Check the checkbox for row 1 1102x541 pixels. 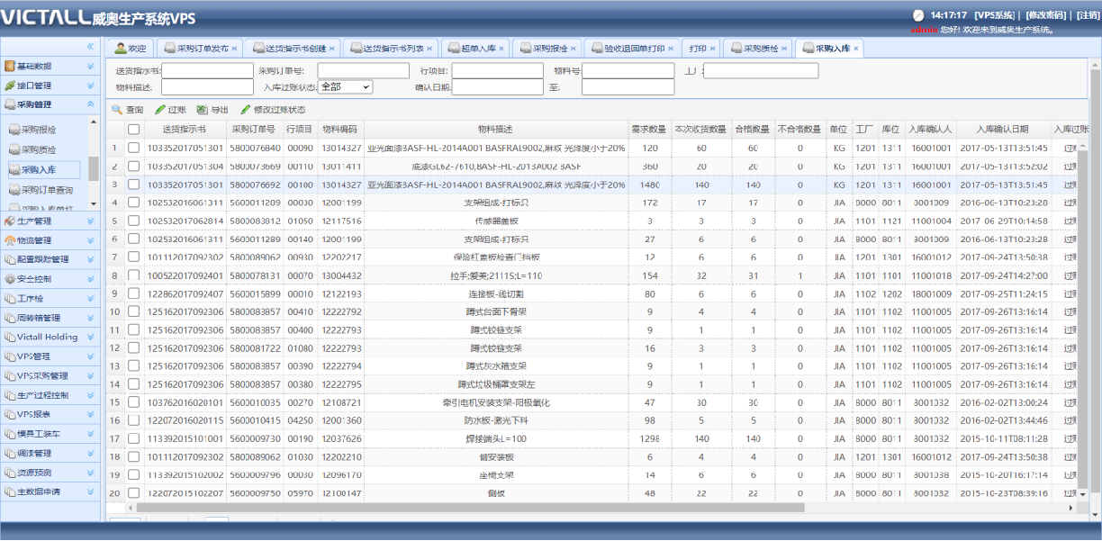click(x=133, y=148)
